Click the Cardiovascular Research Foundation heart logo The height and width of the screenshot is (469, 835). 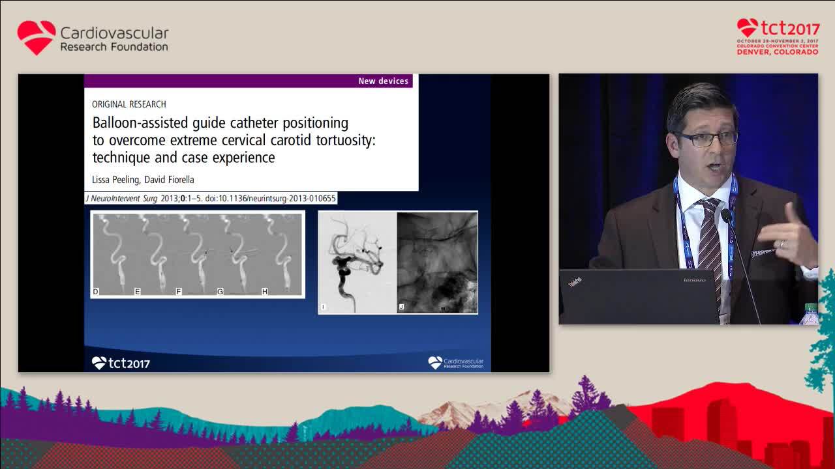click(x=37, y=38)
